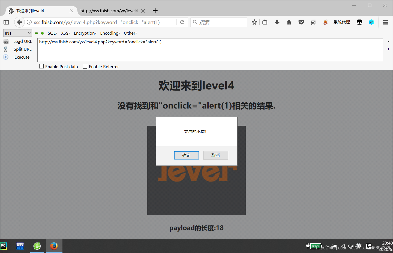Reload the page with refresh icon
The height and width of the screenshot is (253, 393).
[182, 22]
